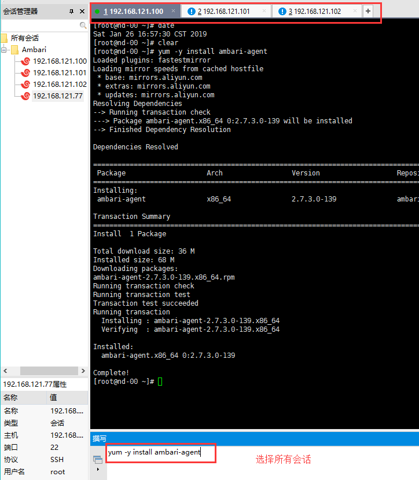Close the 192.168.121.101 tab
The image size is (419, 480).
click(264, 11)
